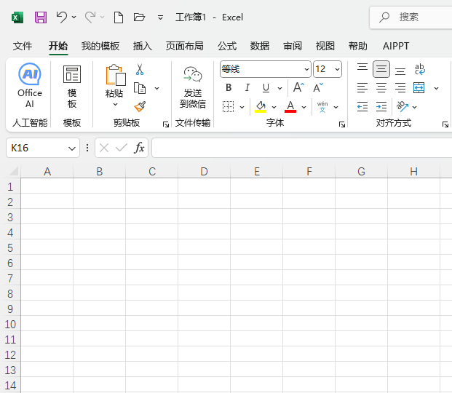Click the Redo arrow icon

(x=90, y=17)
